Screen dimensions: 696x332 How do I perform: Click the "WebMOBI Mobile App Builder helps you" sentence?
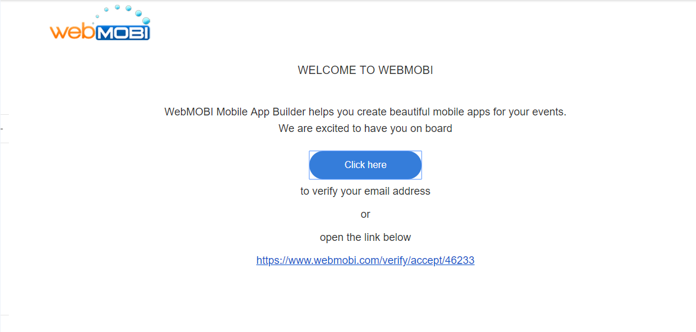coord(365,112)
